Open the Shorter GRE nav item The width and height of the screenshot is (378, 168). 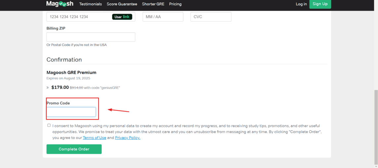[x=153, y=4]
